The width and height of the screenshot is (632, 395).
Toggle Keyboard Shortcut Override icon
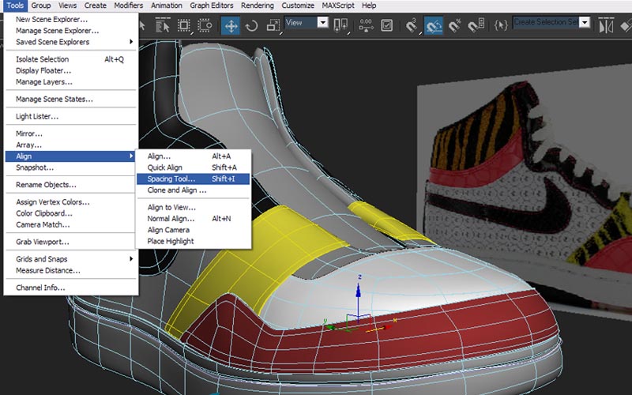(387, 26)
